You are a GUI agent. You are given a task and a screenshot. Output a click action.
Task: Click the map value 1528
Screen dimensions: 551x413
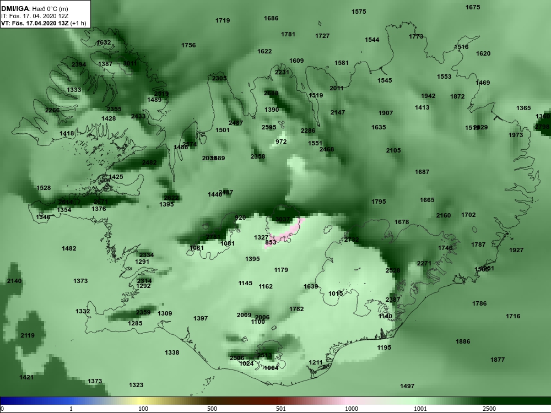pos(44,188)
